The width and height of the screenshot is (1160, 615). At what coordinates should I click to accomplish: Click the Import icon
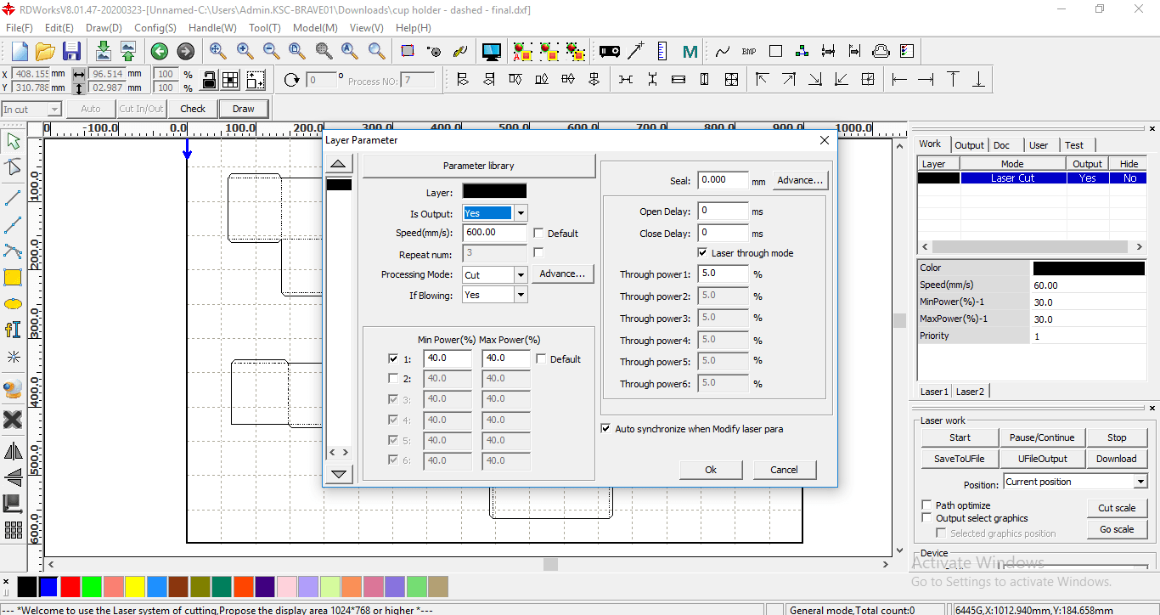pos(103,51)
